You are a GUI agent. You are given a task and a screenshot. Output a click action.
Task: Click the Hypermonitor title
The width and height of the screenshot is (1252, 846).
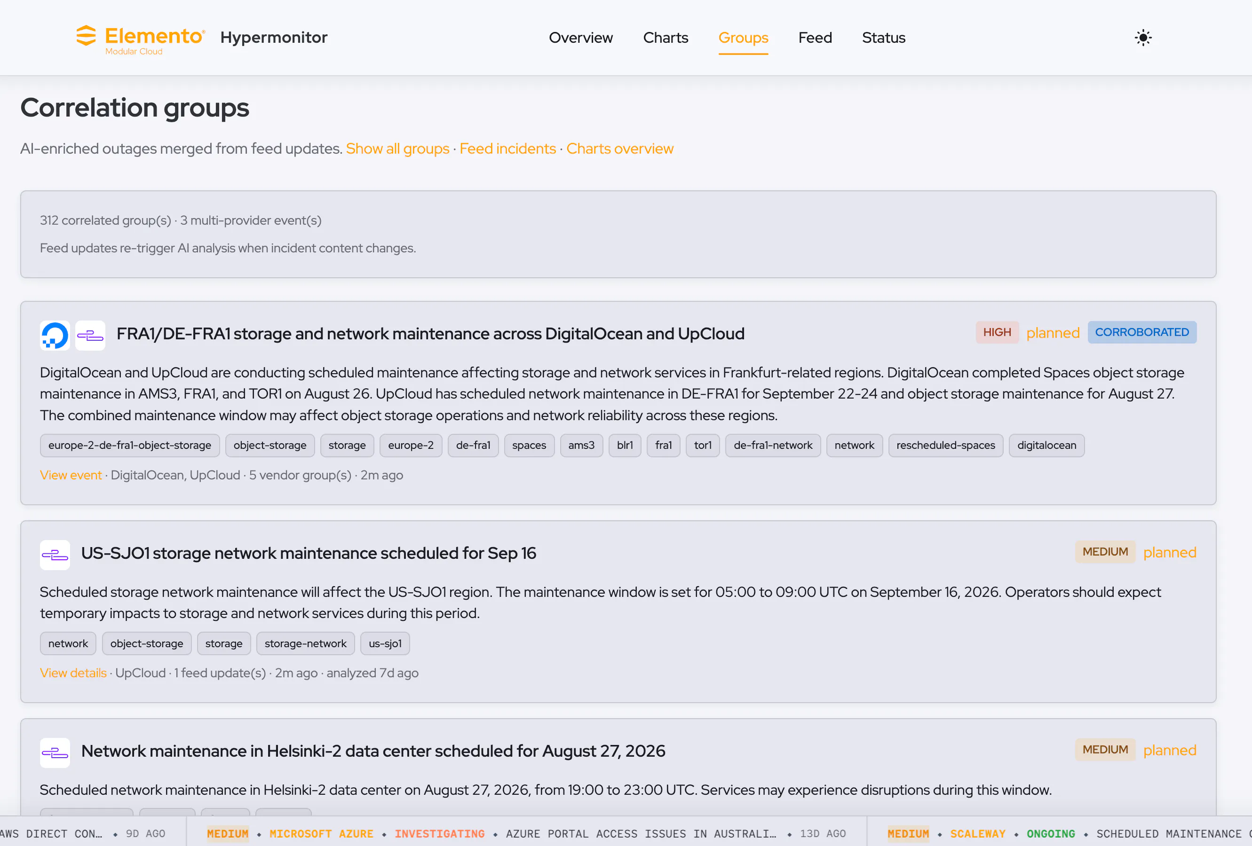pyautogui.click(x=274, y=37)
